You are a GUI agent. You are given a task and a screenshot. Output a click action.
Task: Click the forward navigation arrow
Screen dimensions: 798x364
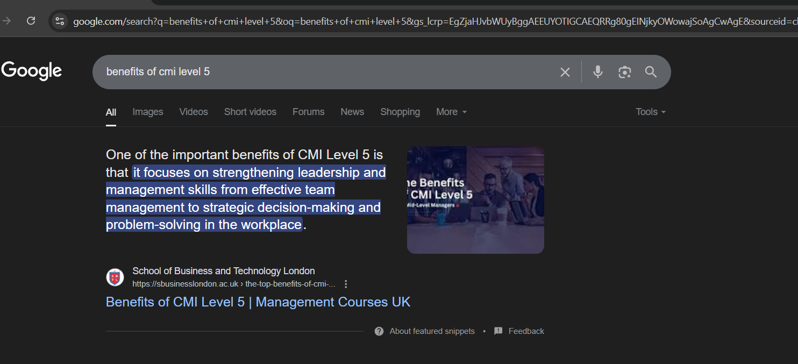coord(7,21)
